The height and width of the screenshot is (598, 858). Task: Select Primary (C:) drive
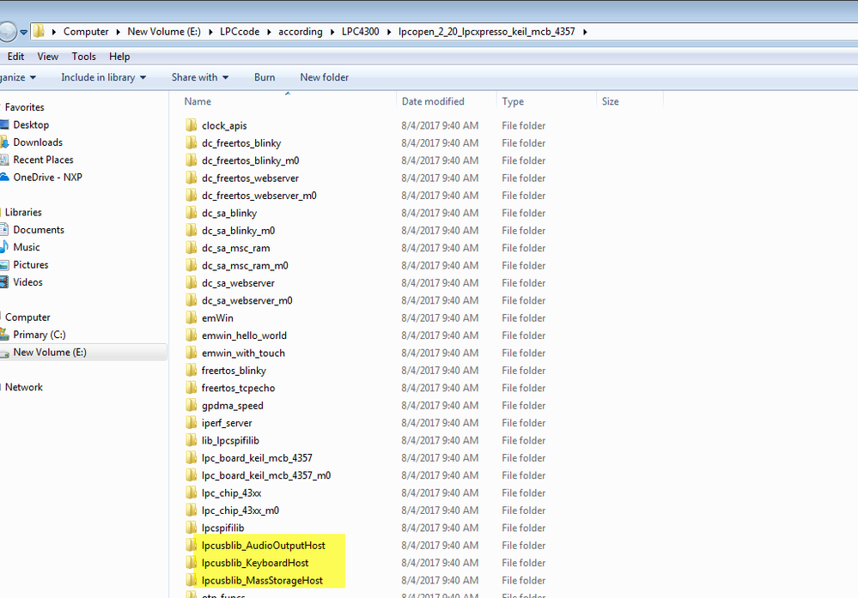[x=40, y=335]
